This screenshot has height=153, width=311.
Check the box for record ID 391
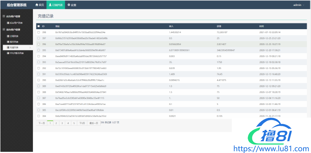click(39, 74)
